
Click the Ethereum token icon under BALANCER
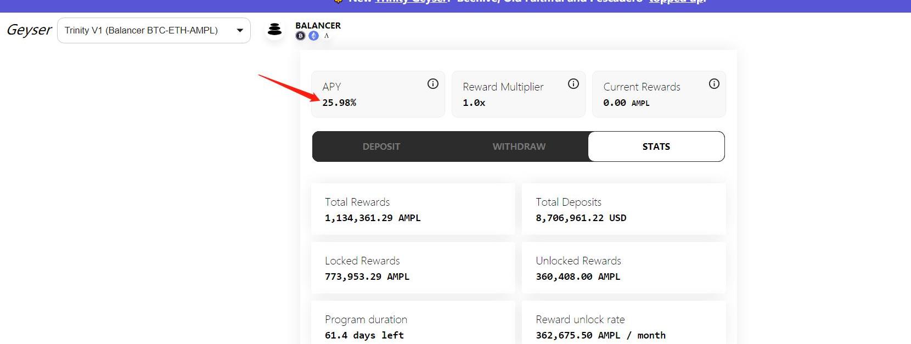[x=313, y=36]
